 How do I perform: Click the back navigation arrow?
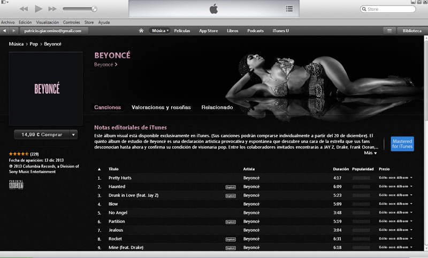coord(5,31)
